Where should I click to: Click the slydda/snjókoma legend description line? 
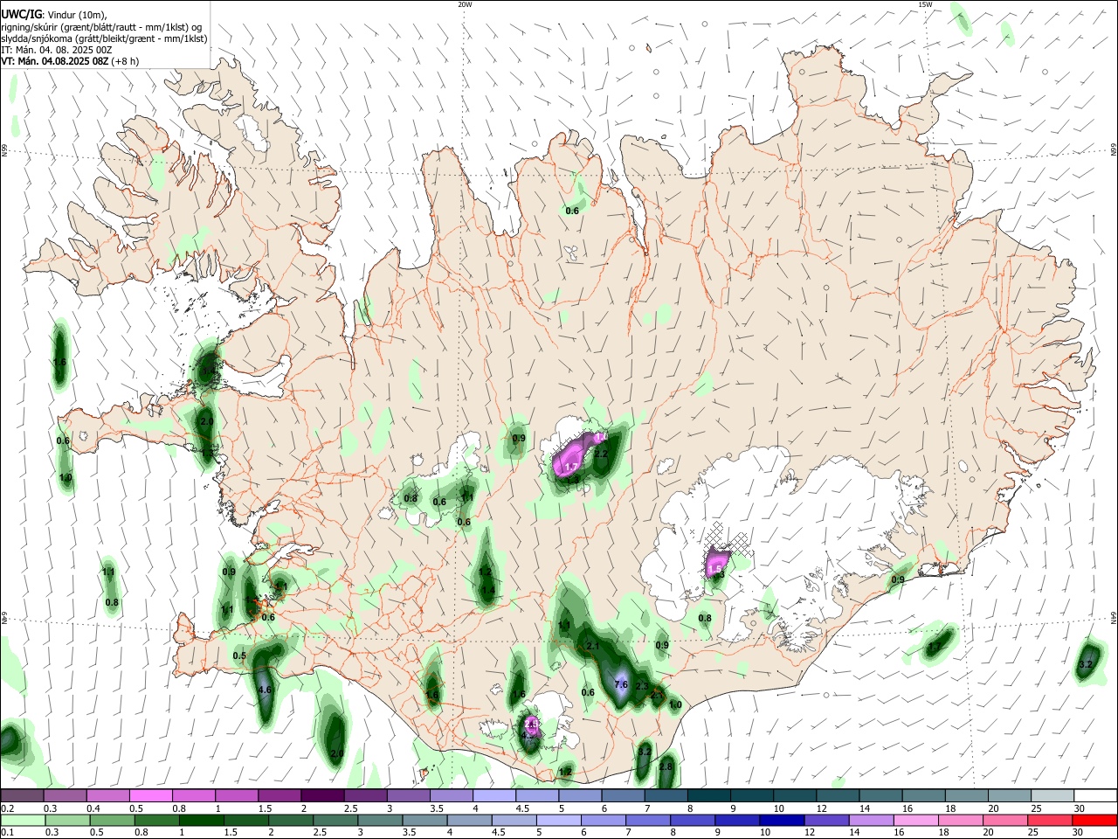[104, 38]
